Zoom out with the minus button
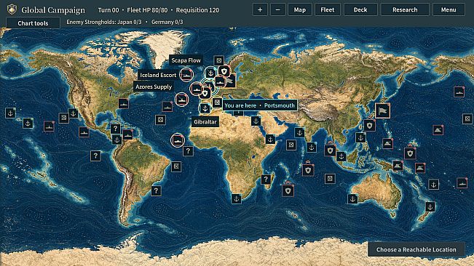This screenshot has height=266, width=474. (x=277, y=9)
